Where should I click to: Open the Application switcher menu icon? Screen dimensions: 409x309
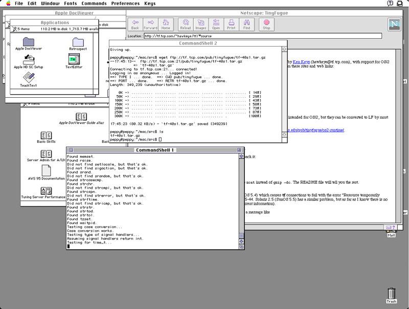coord(399,4)
